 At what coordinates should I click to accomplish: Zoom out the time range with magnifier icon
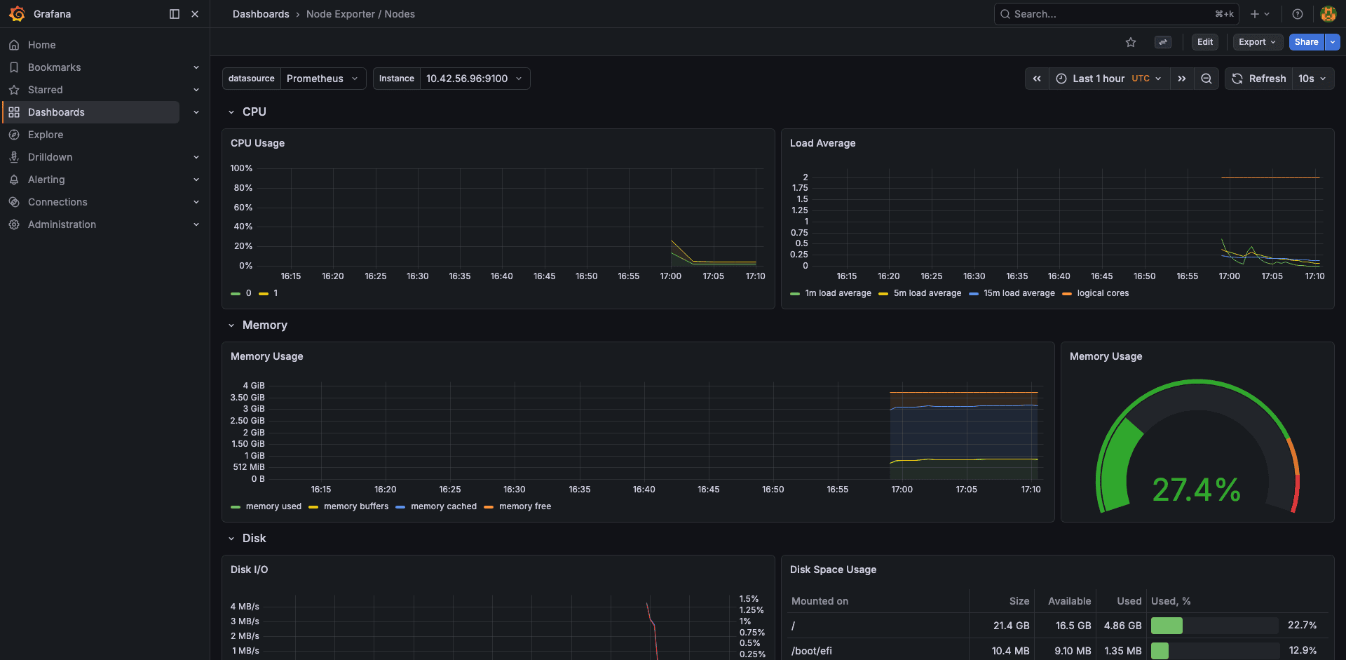(1206, 79)
